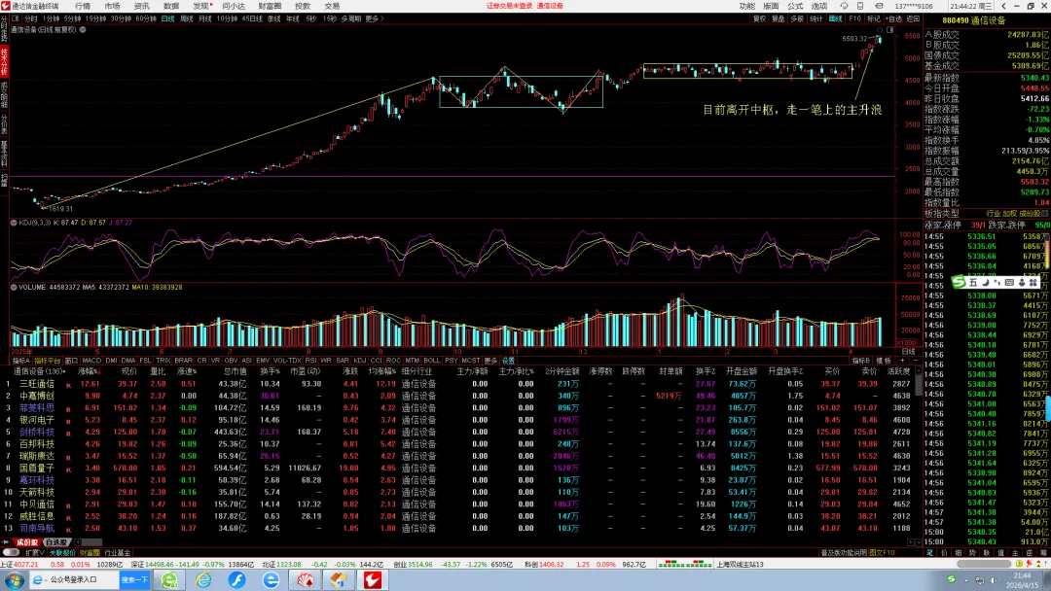Click the volume speaker tray icon
1051x591 pixels.
tap(994, 580)
